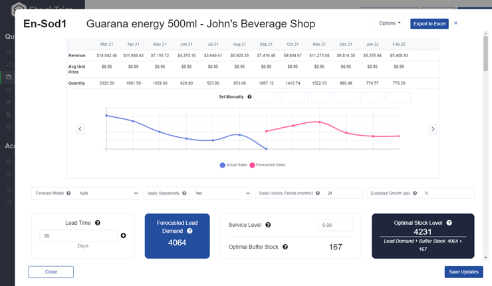492x286 pixels.
Task: Click Sales History Period help icon
Action: click(318, 193)
